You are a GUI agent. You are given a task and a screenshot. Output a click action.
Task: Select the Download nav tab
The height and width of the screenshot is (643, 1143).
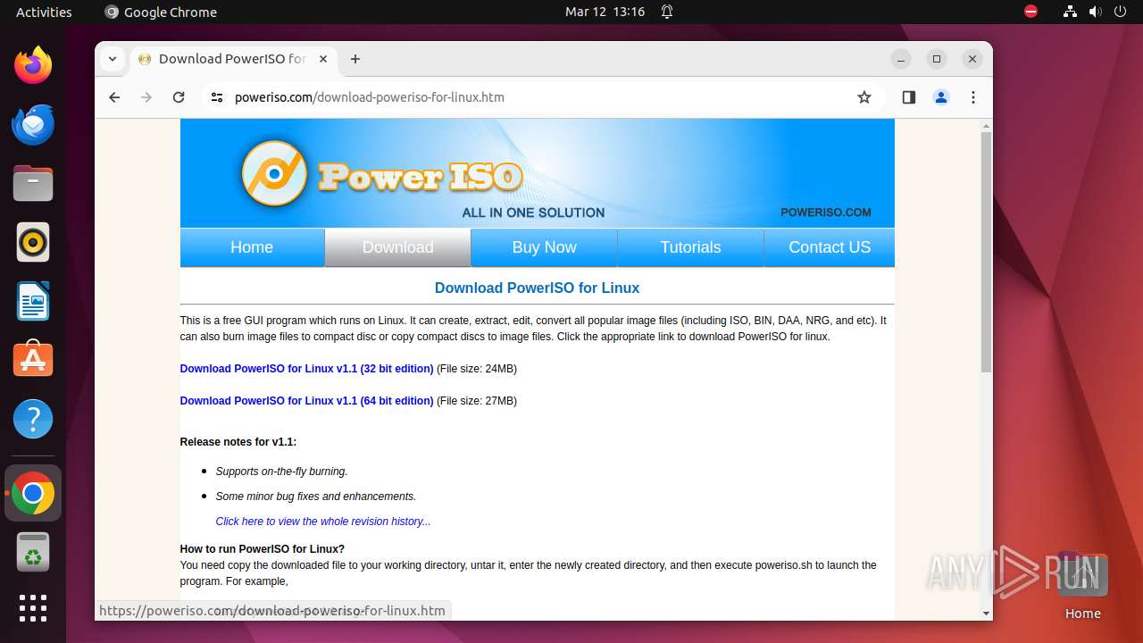397,247
